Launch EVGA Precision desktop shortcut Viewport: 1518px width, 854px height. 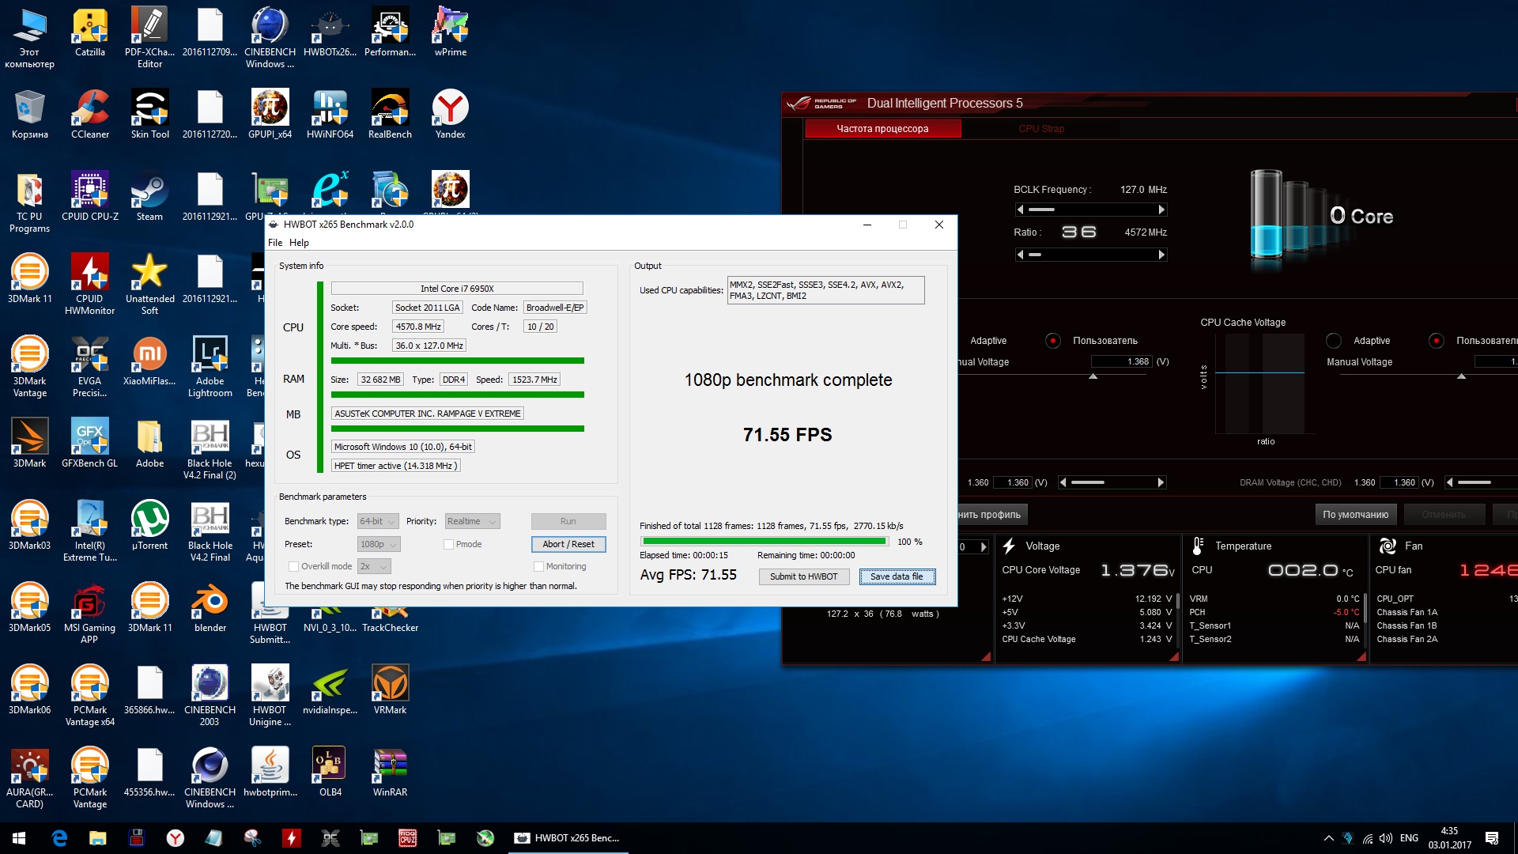click(x=89, y=367)
